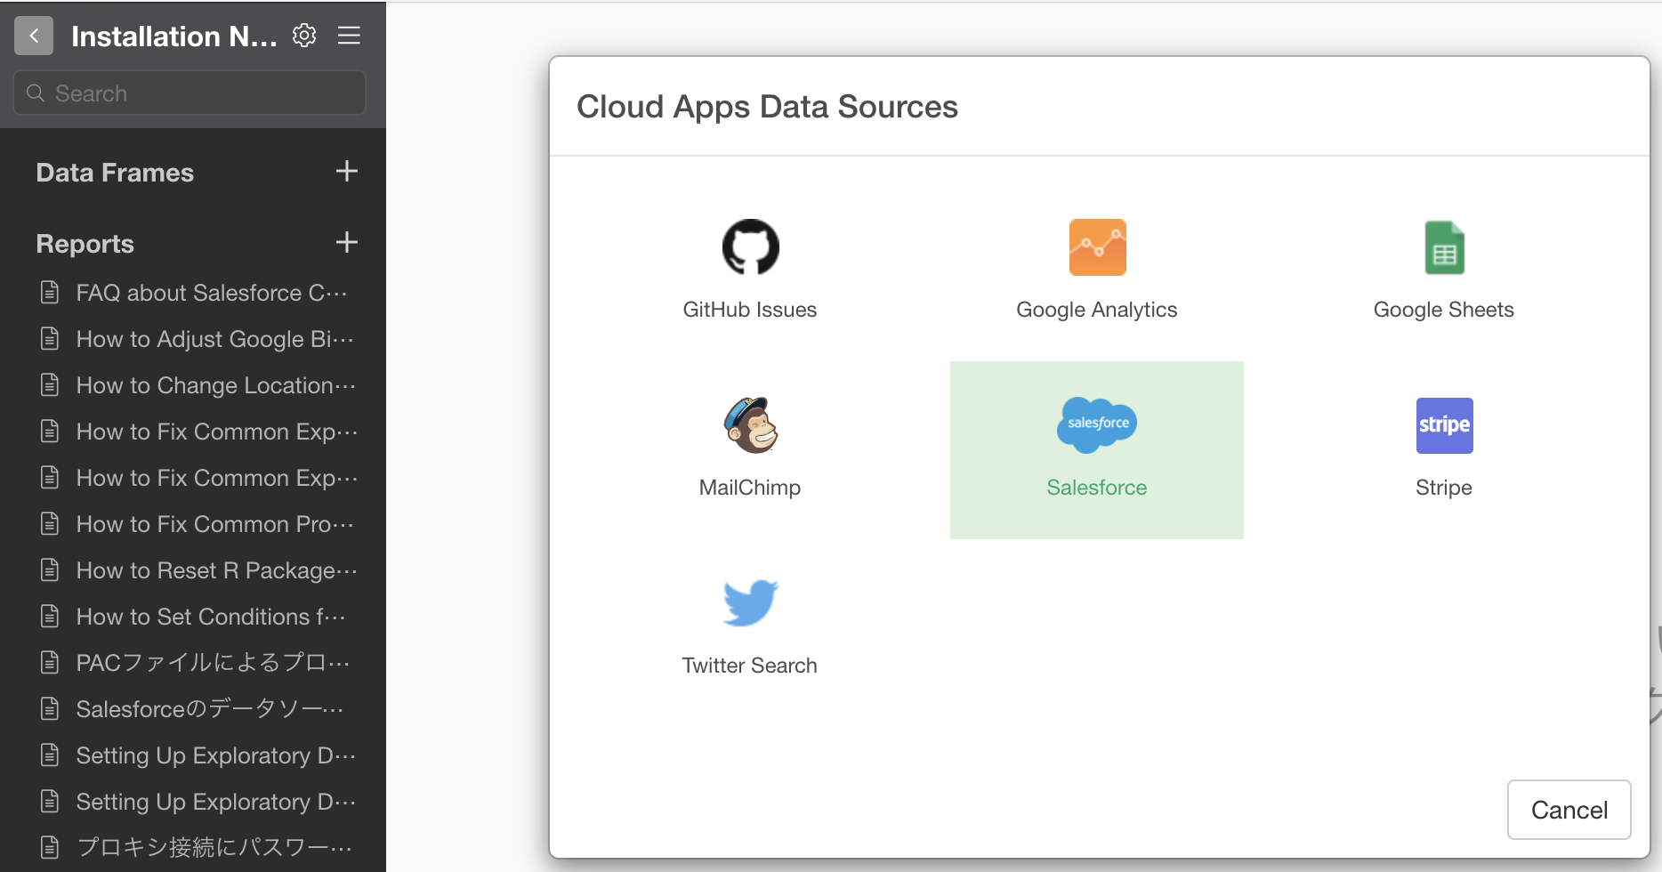The height and width of the screenshot is (872, 1662).
Task: Open How to Adjust Google Bi… report
Action: point(214,339)
